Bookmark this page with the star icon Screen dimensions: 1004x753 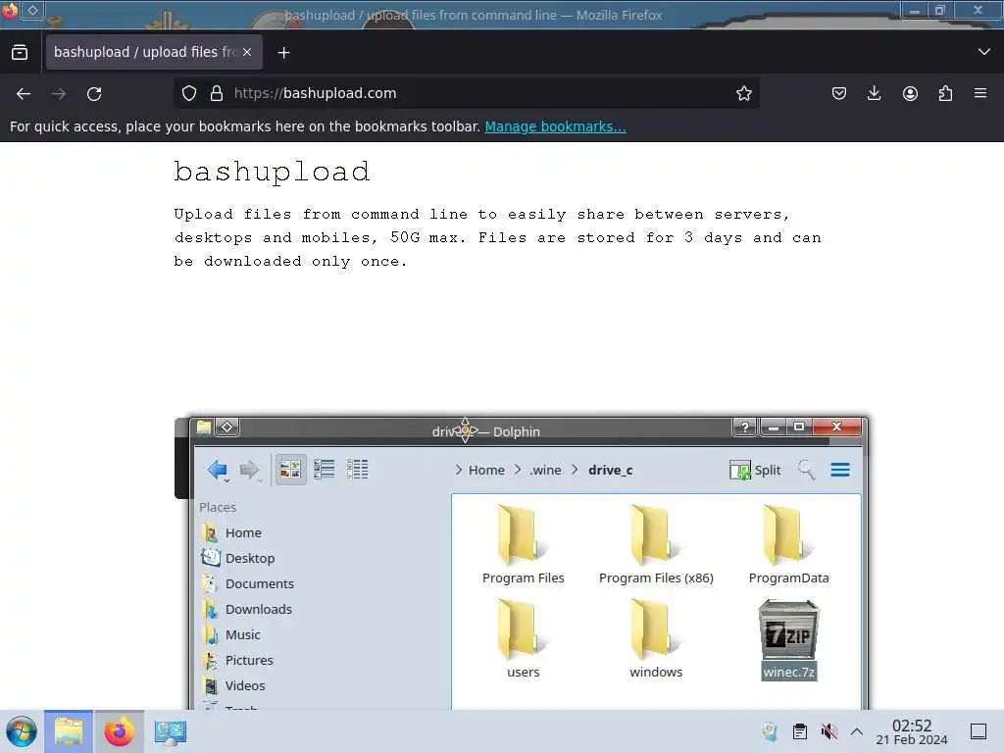pos(743,93)
